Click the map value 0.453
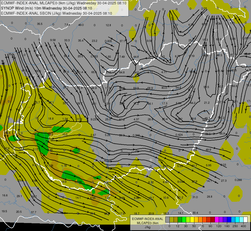 [94, 56]
